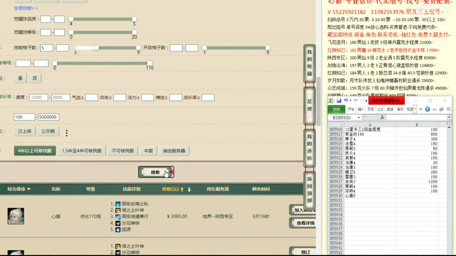
Task: Open the Excel 插入 ribbon tab
Action: [361, 110]
